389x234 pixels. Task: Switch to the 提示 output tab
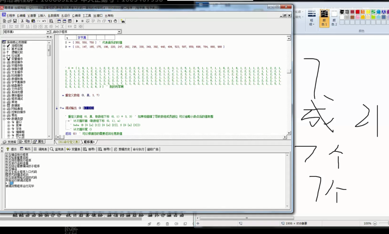pos(11,149)
